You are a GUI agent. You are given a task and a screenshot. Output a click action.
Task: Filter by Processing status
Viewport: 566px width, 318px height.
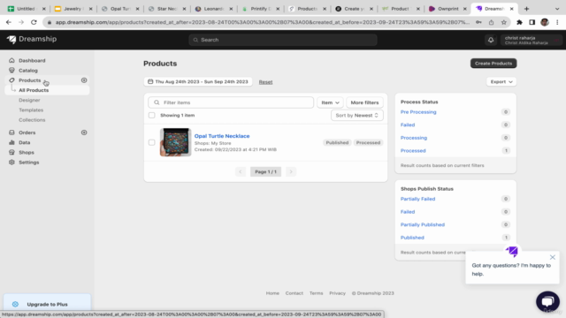414,138
